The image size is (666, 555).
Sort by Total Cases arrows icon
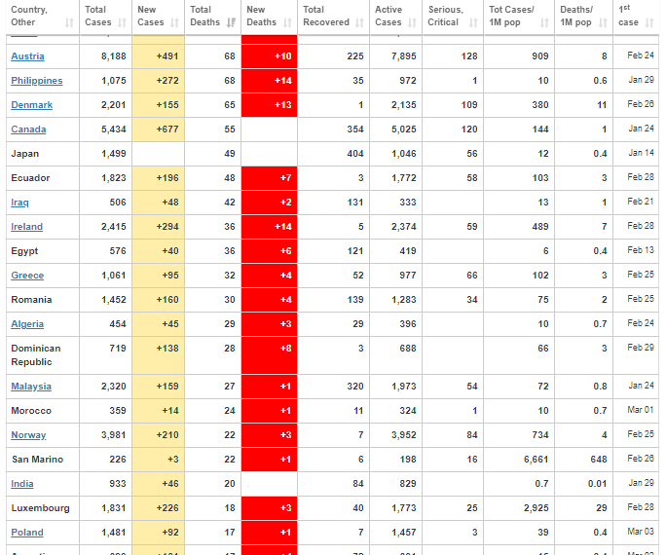(122, 22)
